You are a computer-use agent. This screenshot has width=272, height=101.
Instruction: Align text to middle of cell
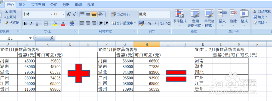pyautogui.click(x=88, y=14)
